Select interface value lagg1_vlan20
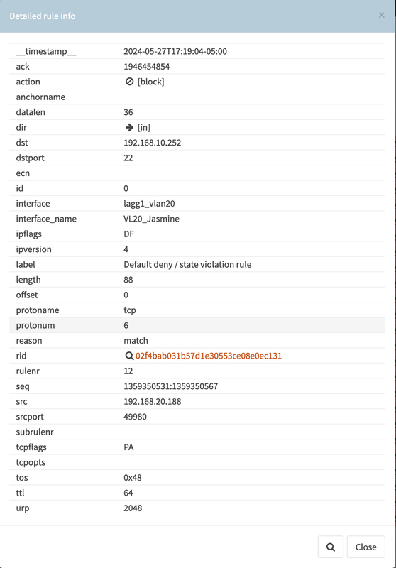The image size is (396, 568). (149, 204)
